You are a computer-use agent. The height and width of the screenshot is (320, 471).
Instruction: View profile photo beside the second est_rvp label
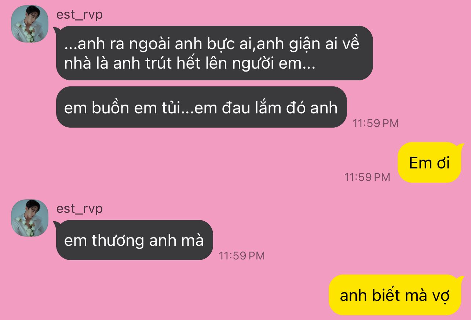click(30, 218)
